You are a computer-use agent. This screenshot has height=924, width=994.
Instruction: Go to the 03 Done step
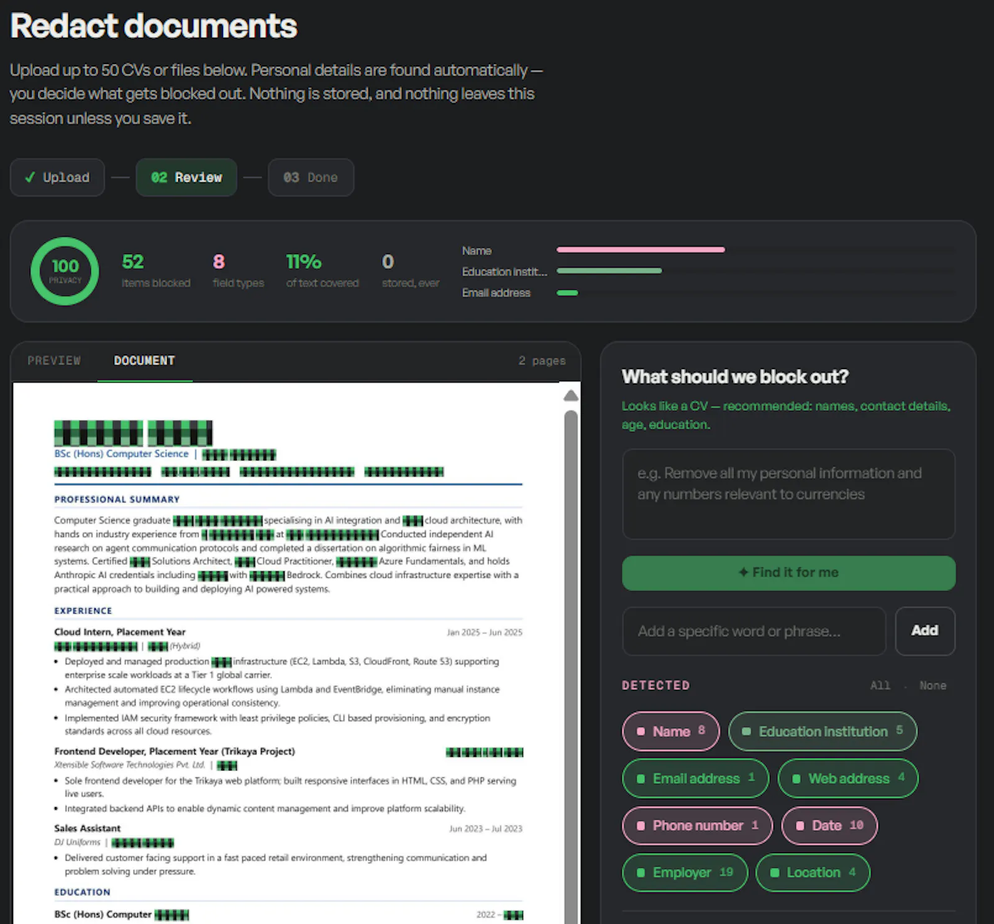pyautogui.click(x=311, y=178)
